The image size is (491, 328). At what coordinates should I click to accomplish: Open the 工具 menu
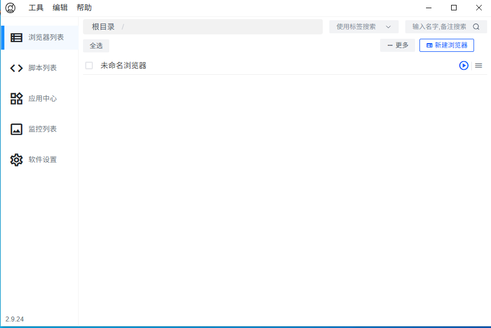pos(36,8)
